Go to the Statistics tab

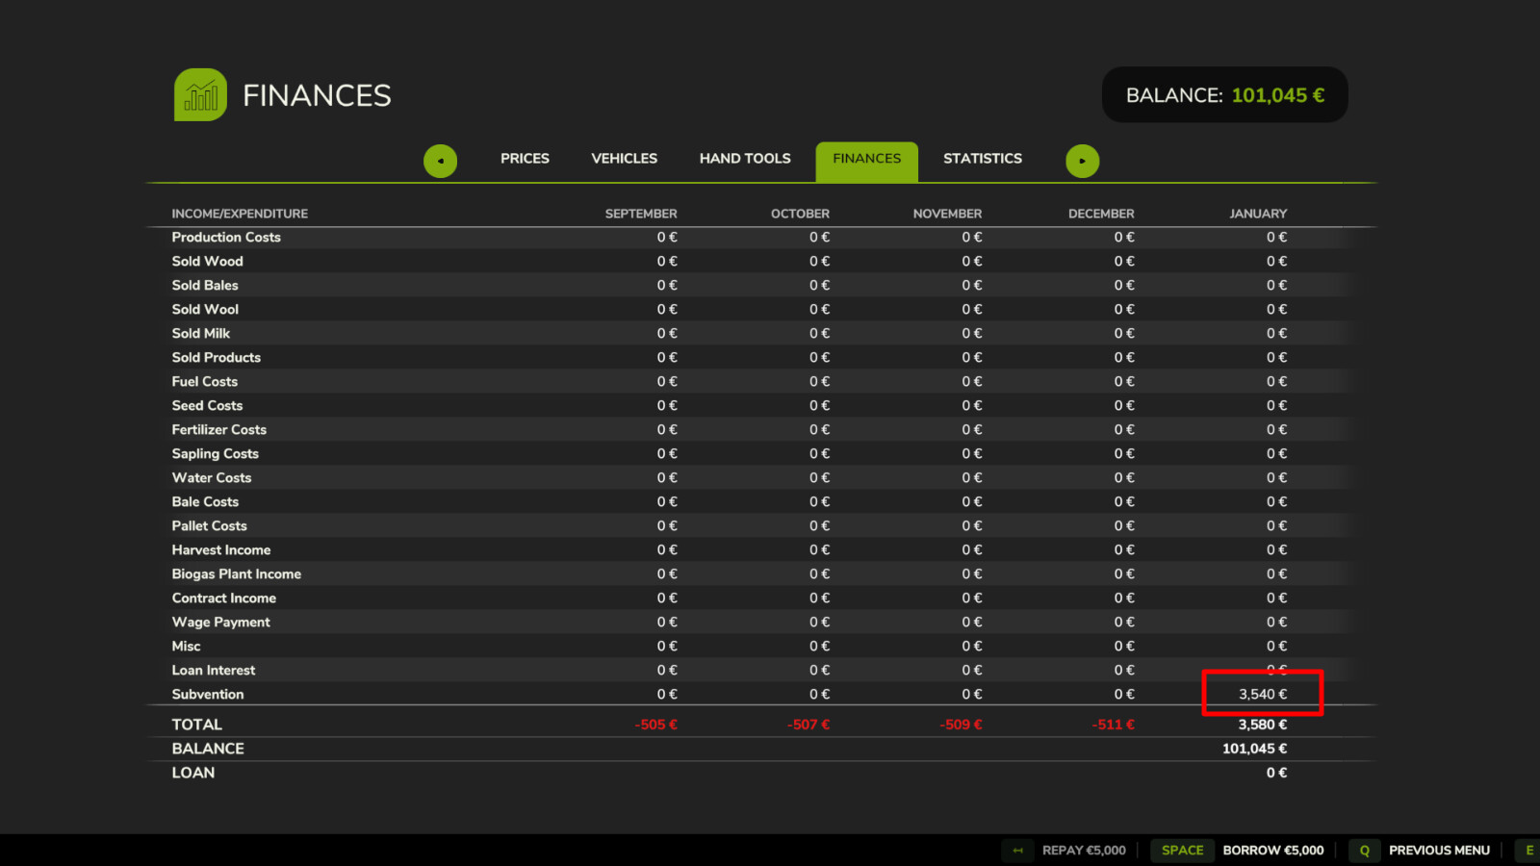[x=982, y=159]
